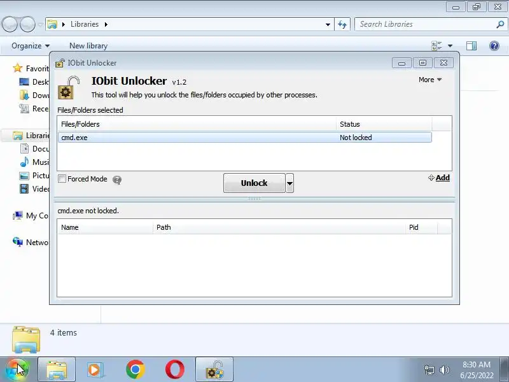Click the Path column header in process list
This screenshot has width=509, height=382.
tap(279, 227)
